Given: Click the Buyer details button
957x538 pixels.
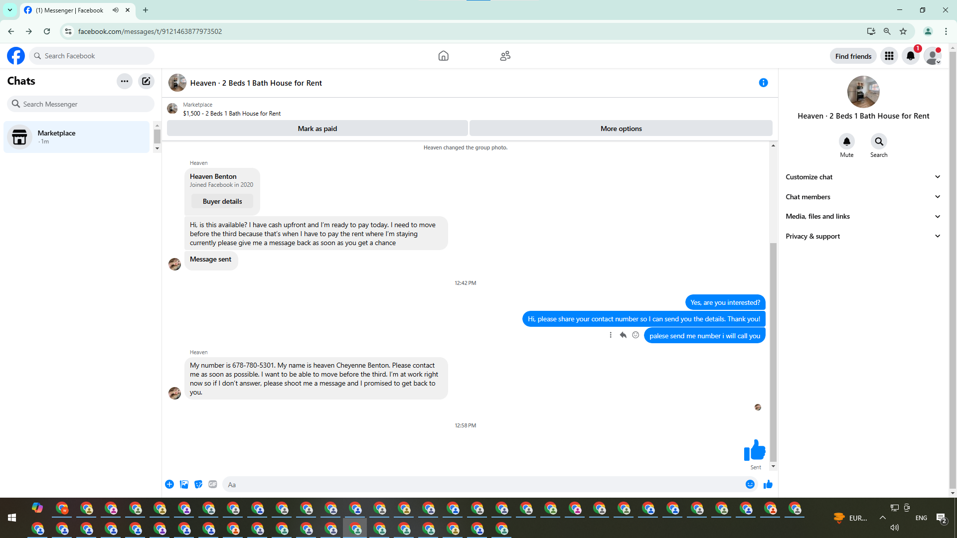Looking at the screenshot, I should coord(222,201).
